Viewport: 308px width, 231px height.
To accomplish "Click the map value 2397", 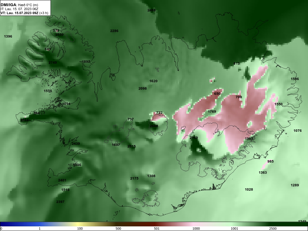I will 60,202.
